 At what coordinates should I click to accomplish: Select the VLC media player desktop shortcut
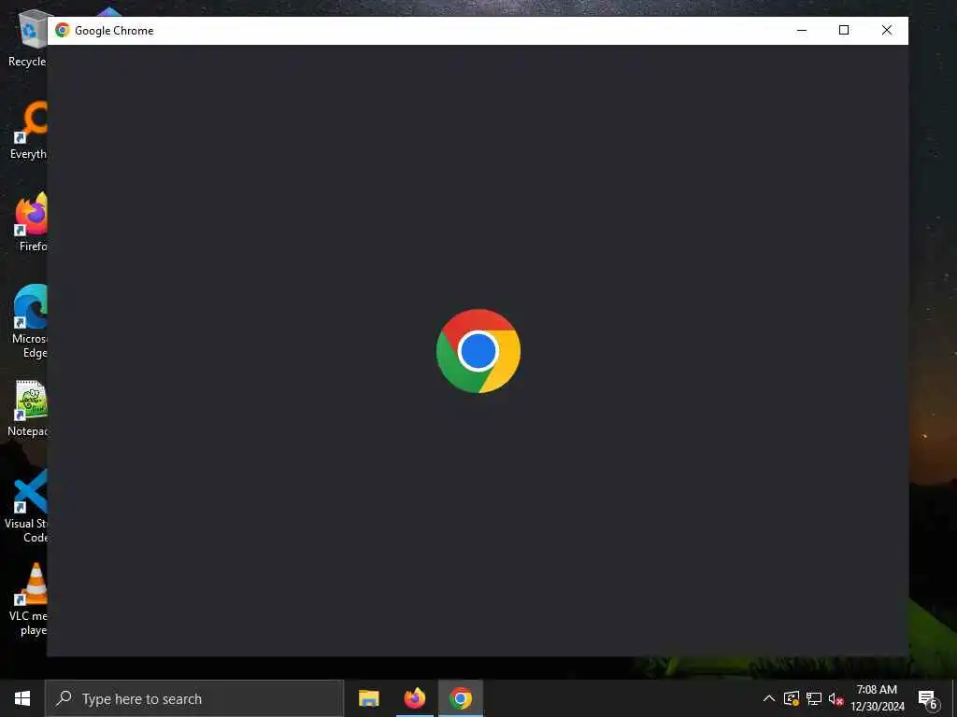pyautogui.click(x=28, y=599)
